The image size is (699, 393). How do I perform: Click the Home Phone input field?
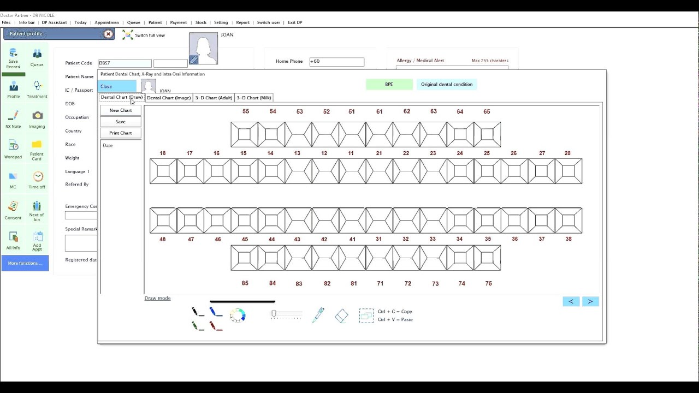tap(337, 62)
